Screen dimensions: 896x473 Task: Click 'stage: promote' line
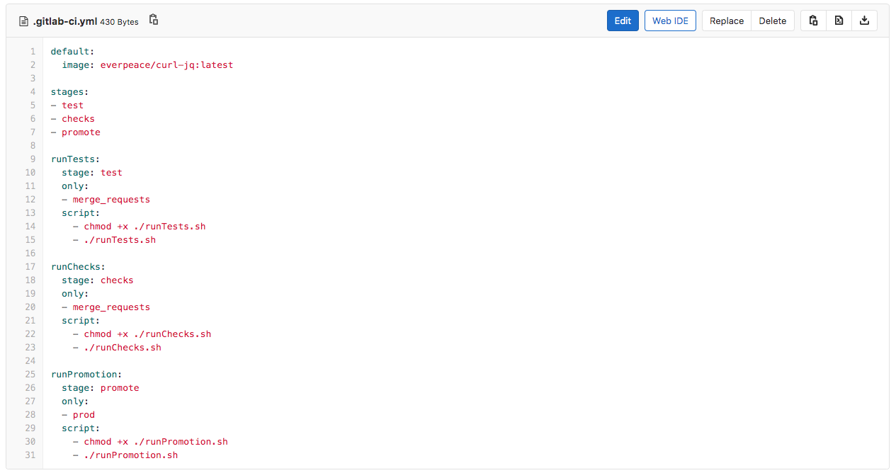pyautogui.click(x=101, y=388)
